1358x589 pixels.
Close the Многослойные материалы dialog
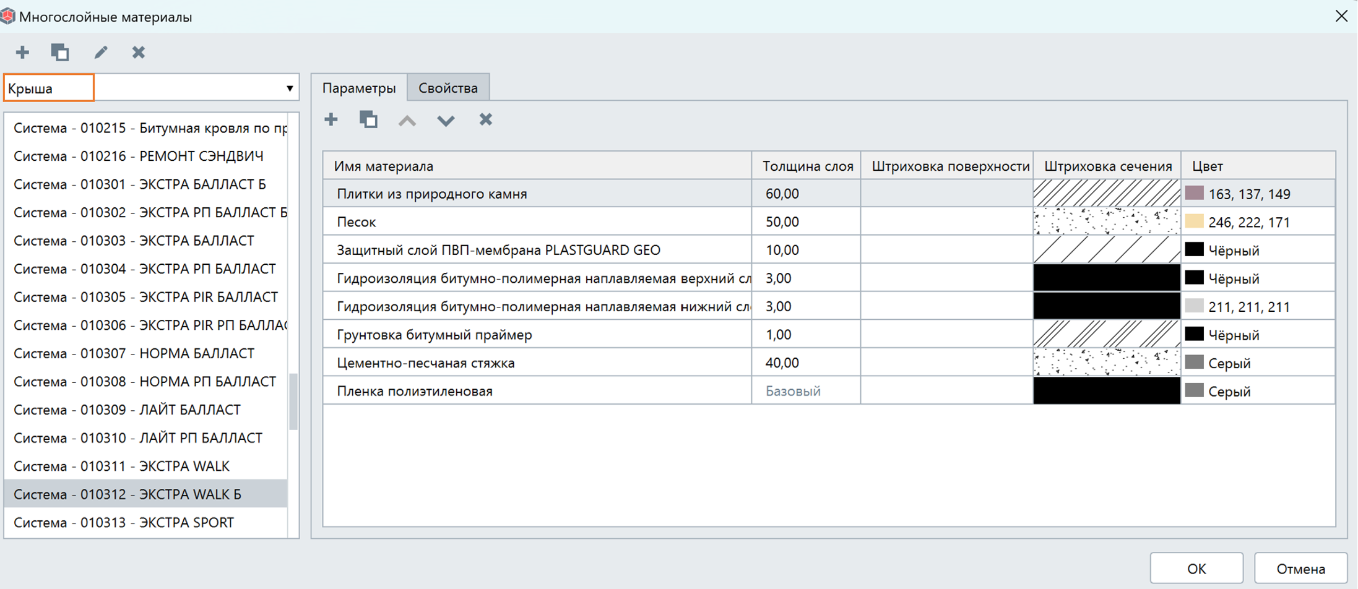pyautogui.click(x=1341, y=16)
